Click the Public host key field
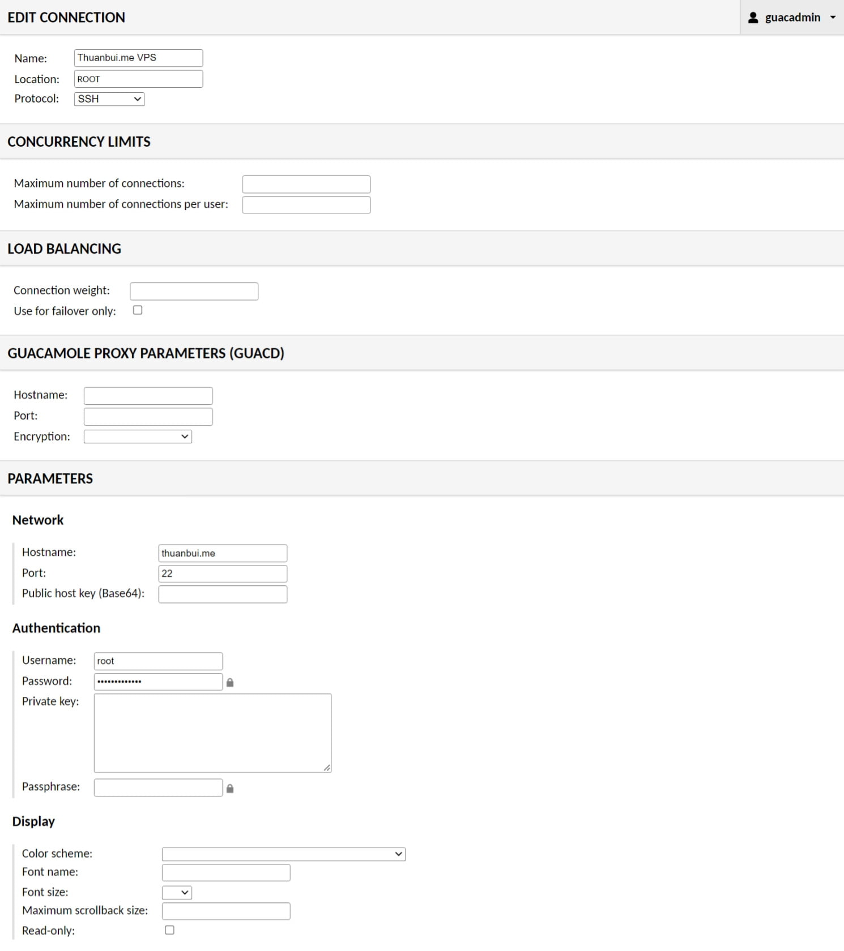The height and width of the screenshot is (951, 844). coord(223,594)
